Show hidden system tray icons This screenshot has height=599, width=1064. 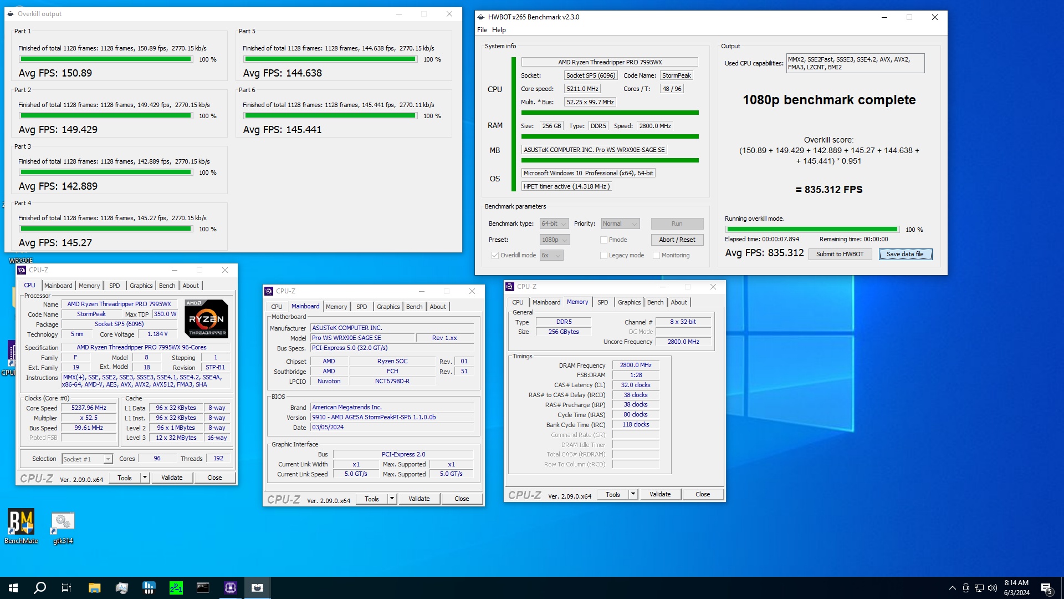pos(953,588)
